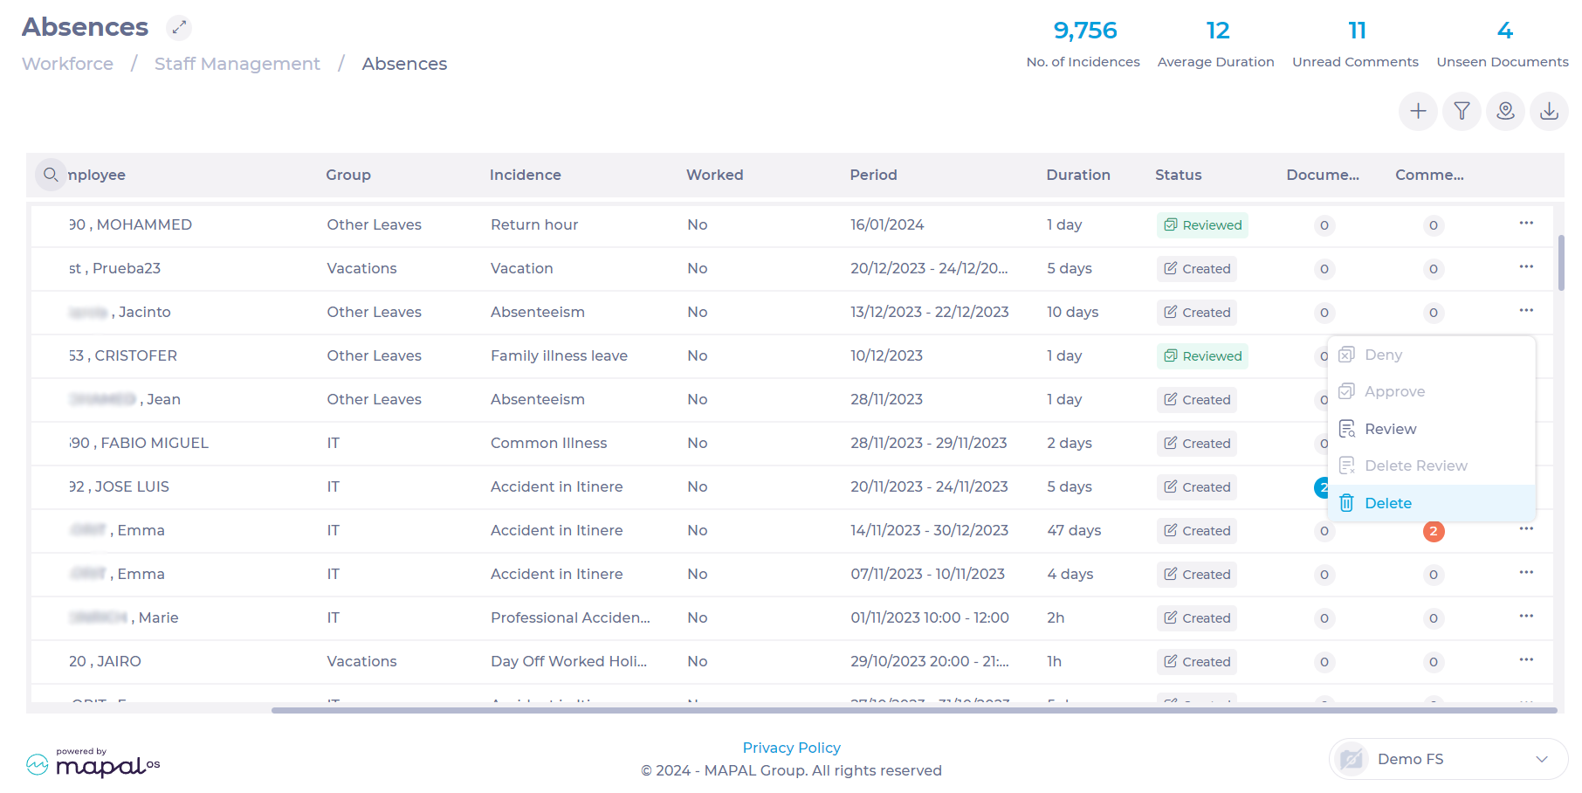Click period '01/11/2023 10:00 - 12:00'
1582x793 pixels.
[930, 617]
